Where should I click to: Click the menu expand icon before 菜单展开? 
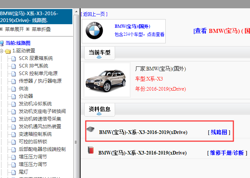(x=1, y=29)
